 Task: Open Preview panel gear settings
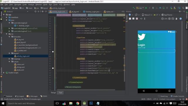pyautogui.click(x=180, y=11)
